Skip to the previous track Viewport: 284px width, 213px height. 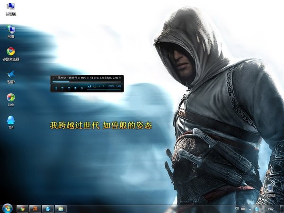point(62,88)
